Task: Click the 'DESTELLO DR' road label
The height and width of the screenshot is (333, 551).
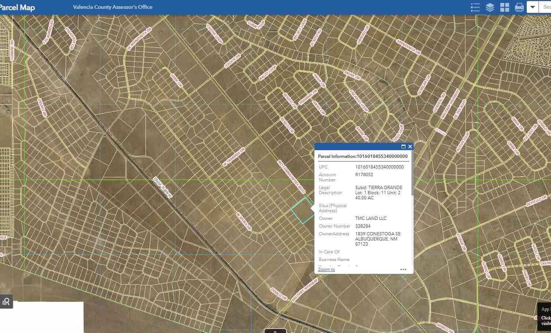Action: 536,201
